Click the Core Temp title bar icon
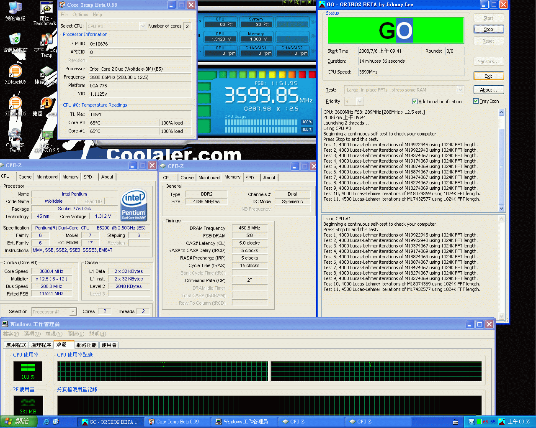The height and width of the screenshot is (428, 536). coord(62,5)
